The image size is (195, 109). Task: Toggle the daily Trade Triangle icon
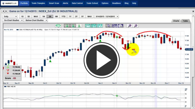pos(79,26)
